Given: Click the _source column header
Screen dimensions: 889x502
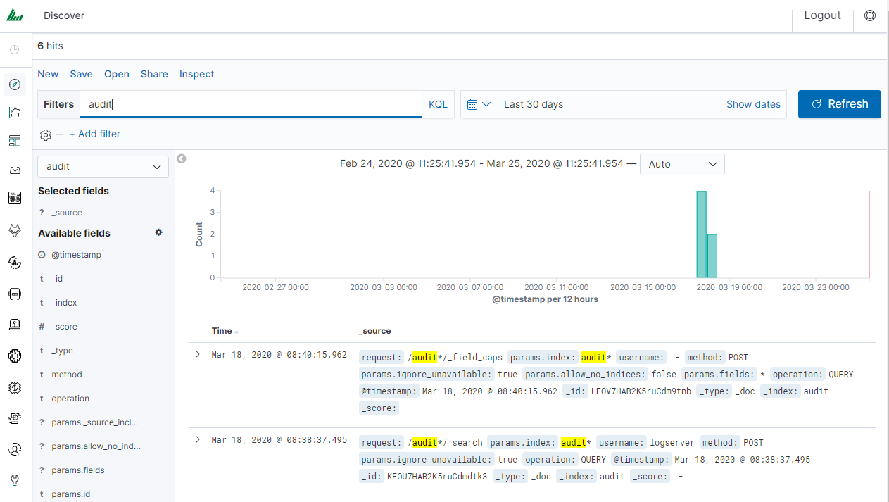Looking at the screenshot, I should pos(374,331).
